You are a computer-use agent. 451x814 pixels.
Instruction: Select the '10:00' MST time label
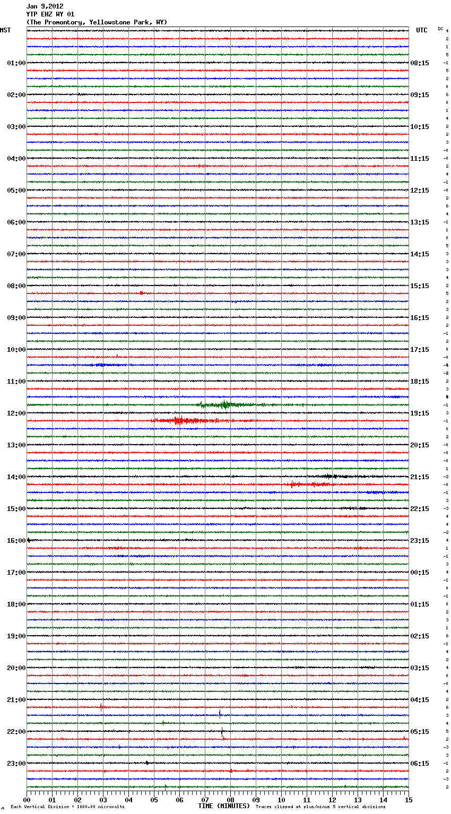point(16,350)
